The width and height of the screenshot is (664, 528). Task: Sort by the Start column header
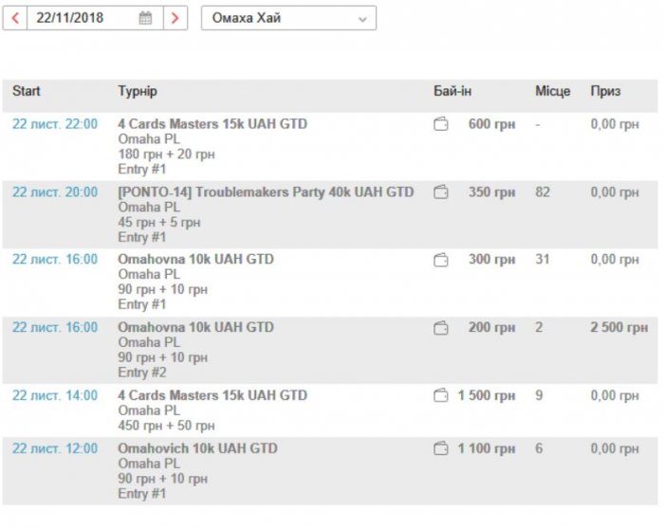tap(27, 92)
